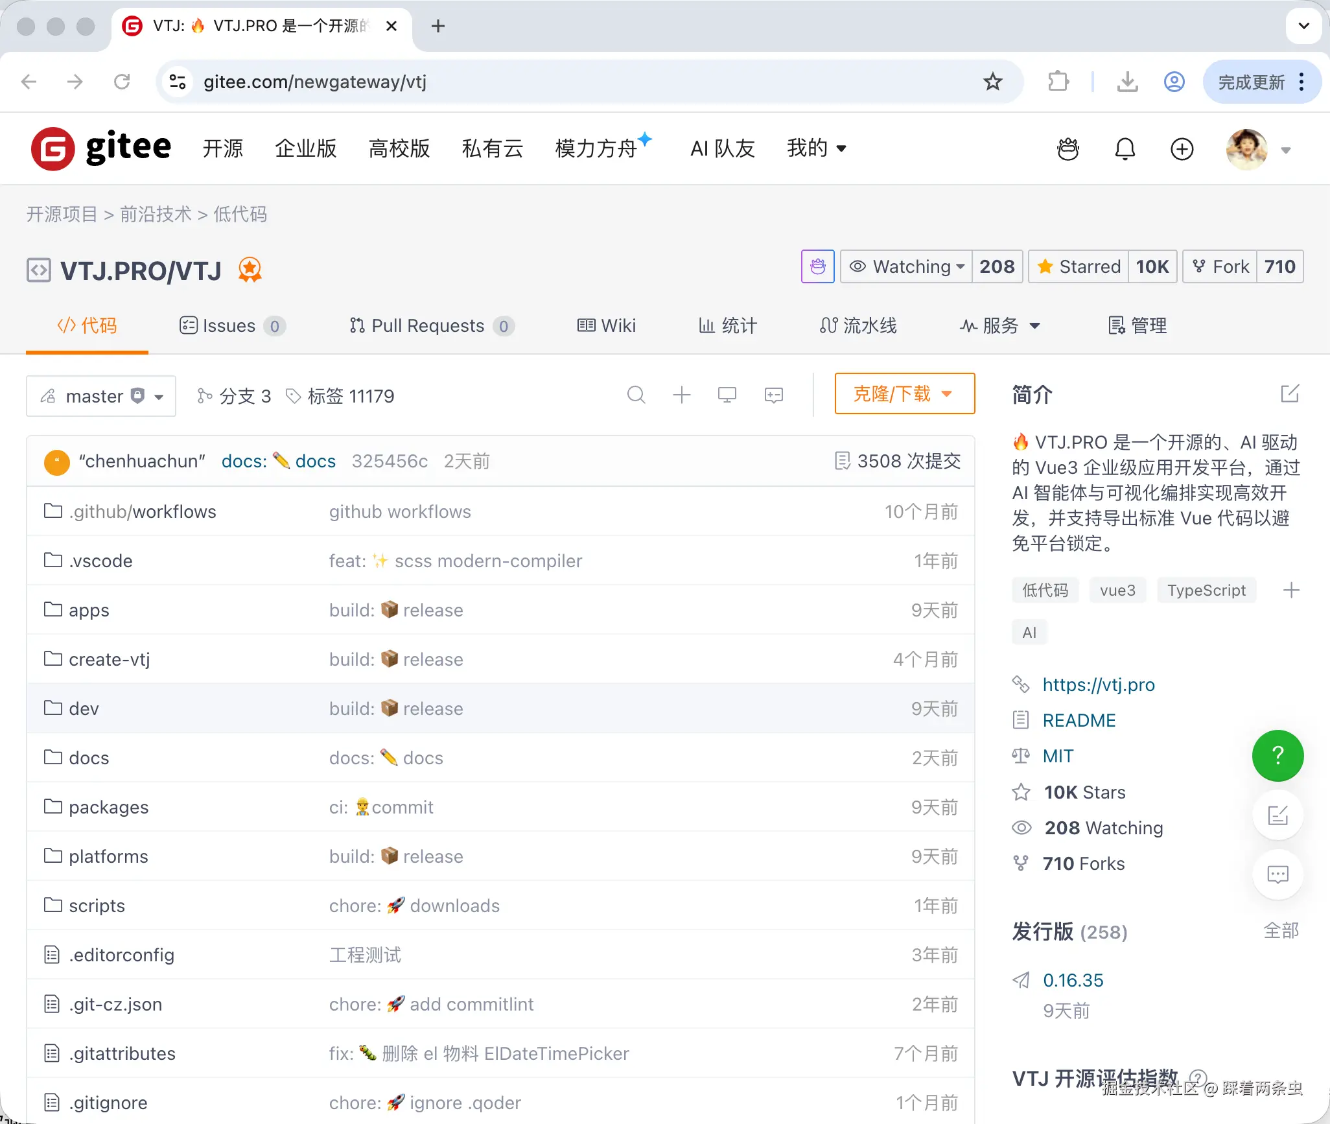Open commit 325456c
Viewport: 1330px width, 1124px height.
click(x=390, y=461)
